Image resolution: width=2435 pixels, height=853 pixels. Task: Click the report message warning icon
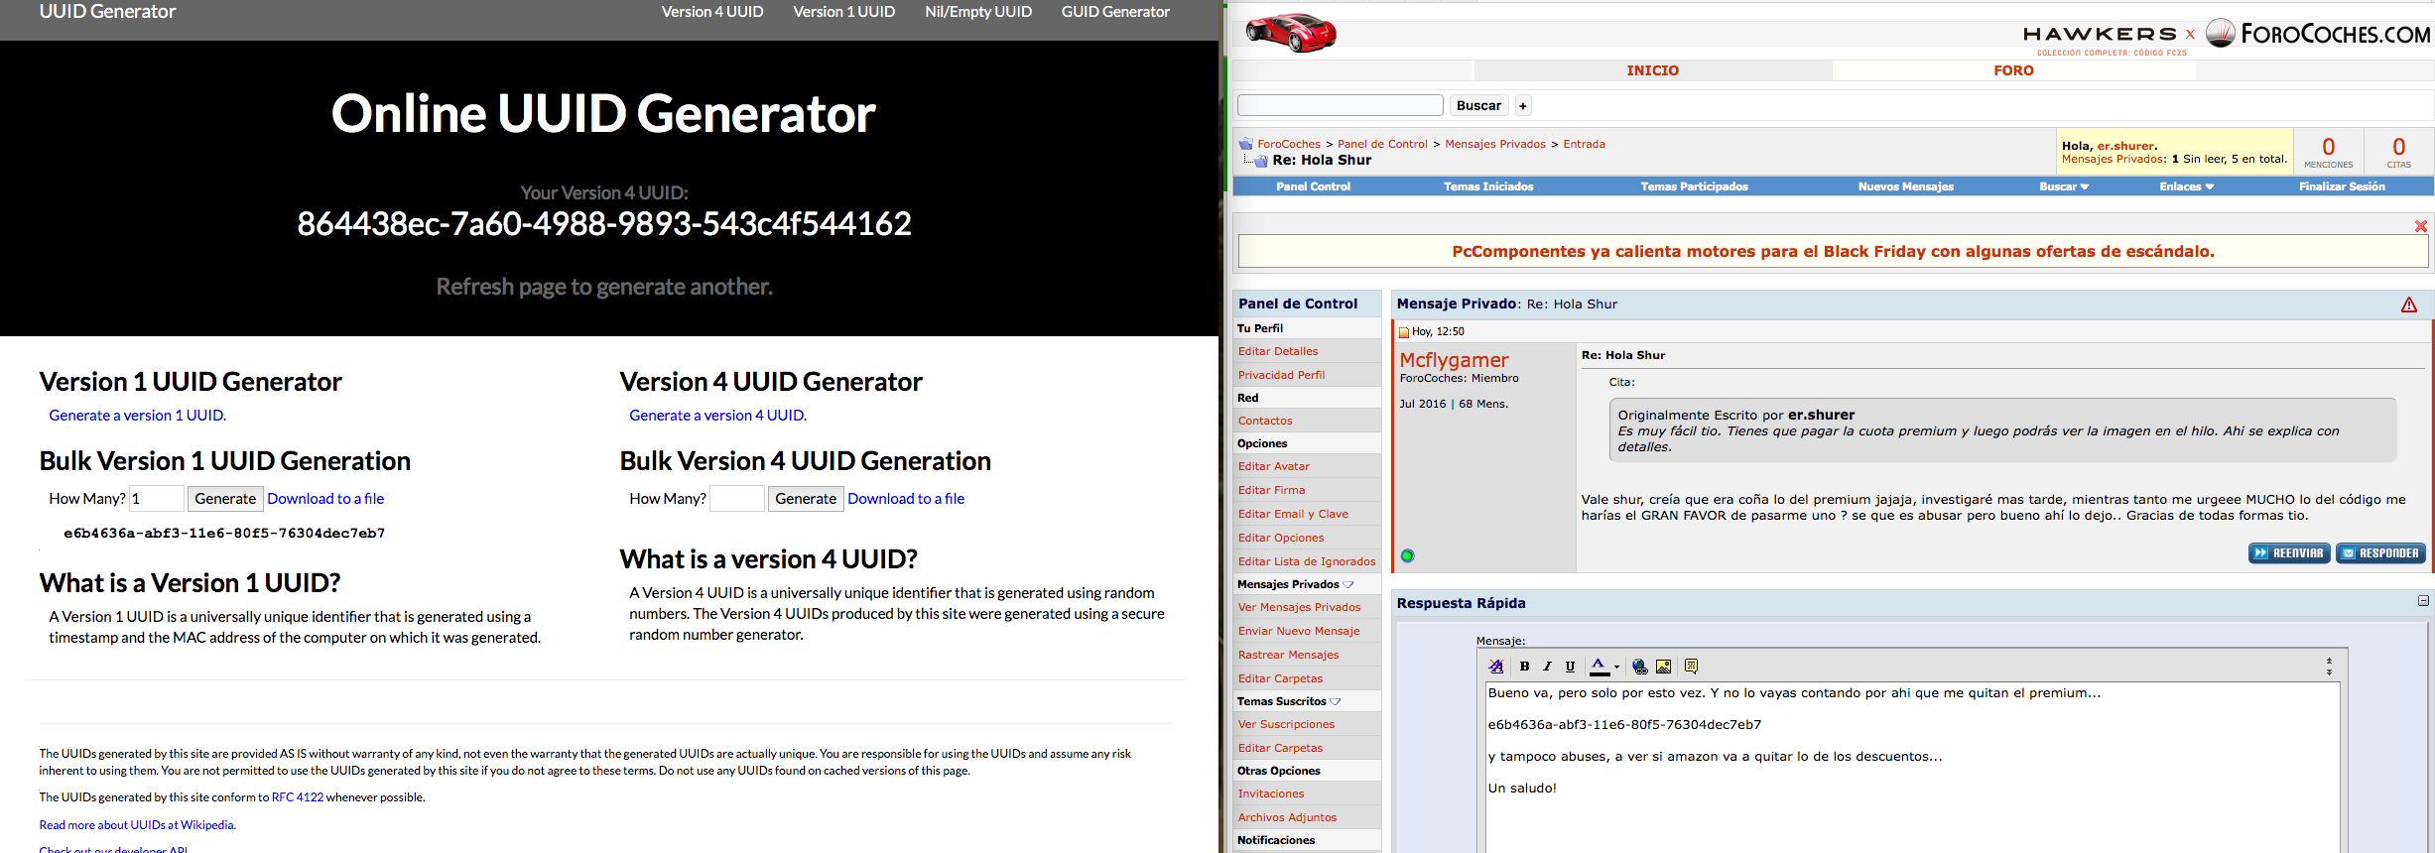[2409, 305]
